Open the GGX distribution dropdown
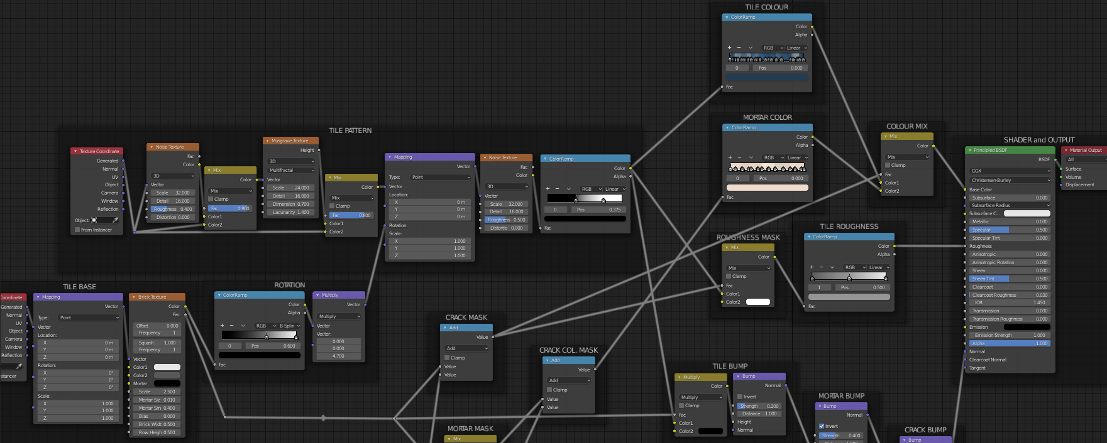 click(x=1010, y=171)
